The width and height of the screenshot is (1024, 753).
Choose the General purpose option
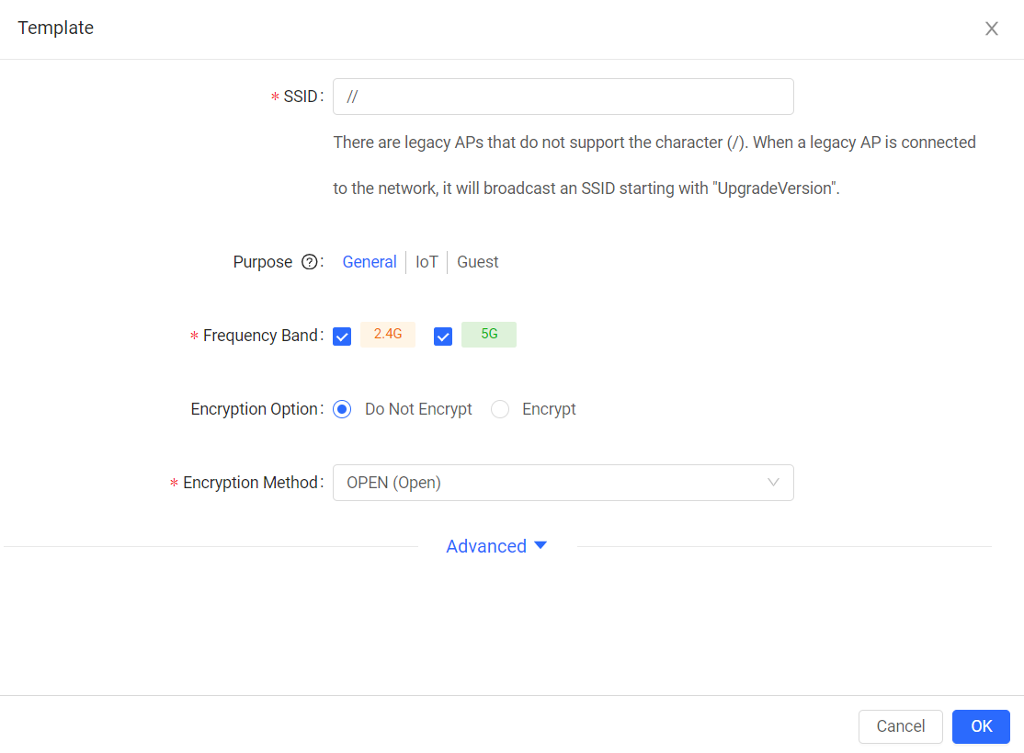(x=370, y=262)
